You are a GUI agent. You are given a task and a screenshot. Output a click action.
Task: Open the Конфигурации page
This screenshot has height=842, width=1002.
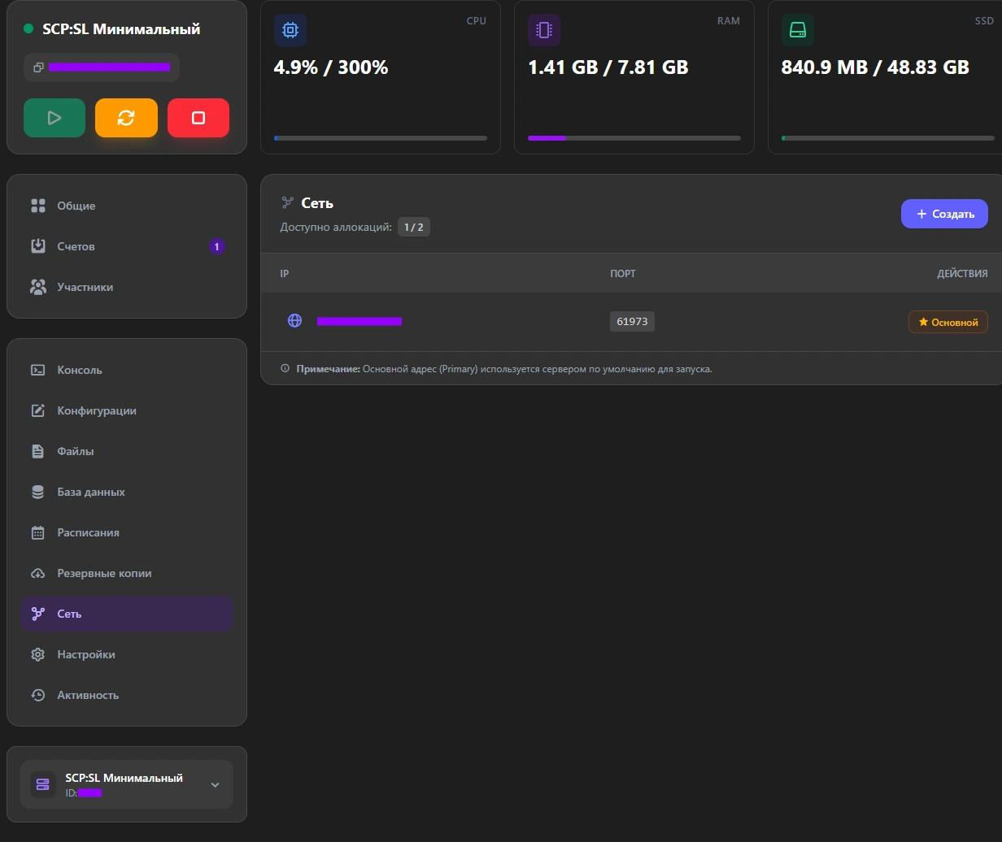(127, 410)
